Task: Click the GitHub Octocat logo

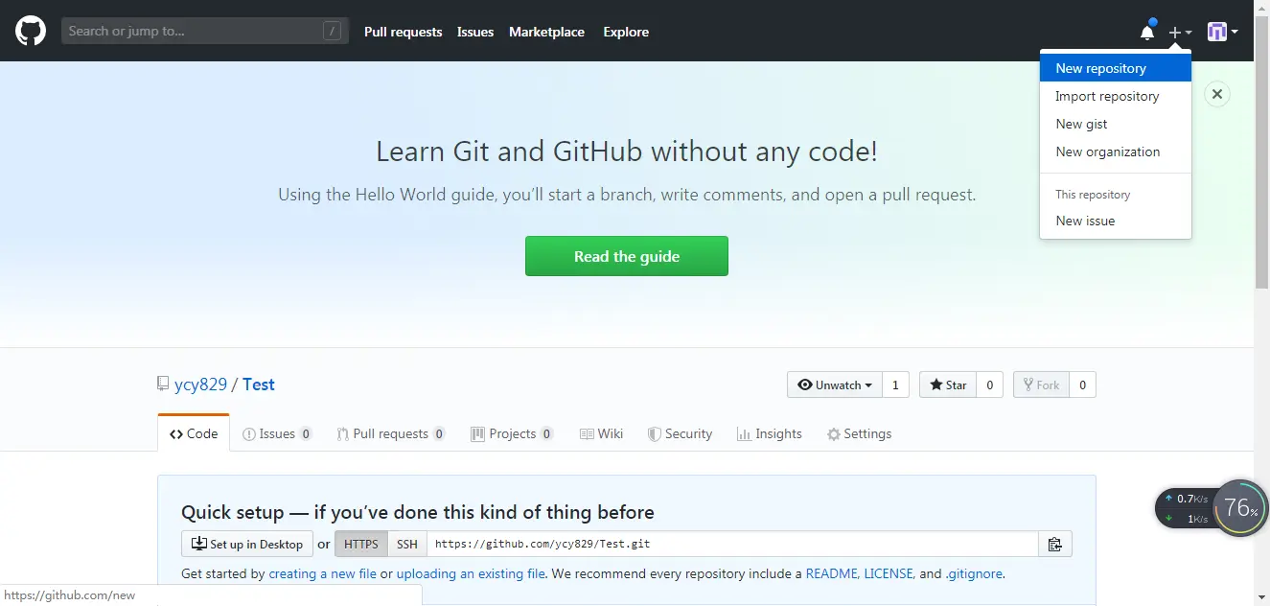Action: click(31, 31)
